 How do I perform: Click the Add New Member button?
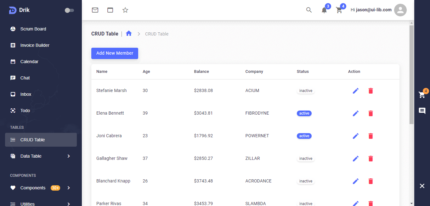click(115, 53)
